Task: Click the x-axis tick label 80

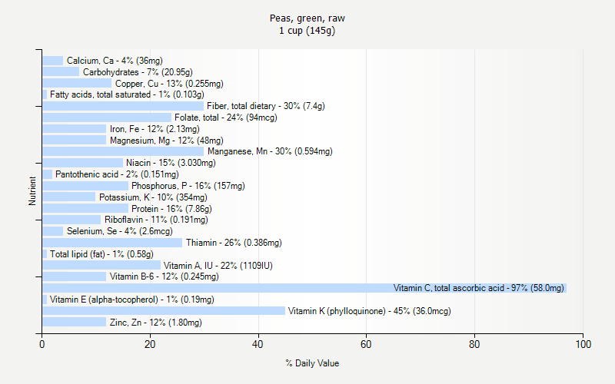Action: [474, 344]
